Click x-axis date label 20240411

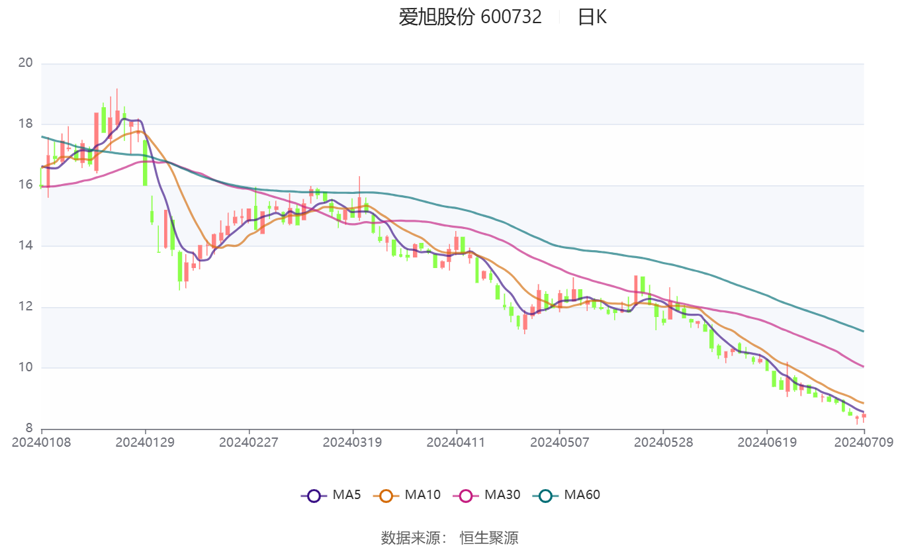[456, 442]
